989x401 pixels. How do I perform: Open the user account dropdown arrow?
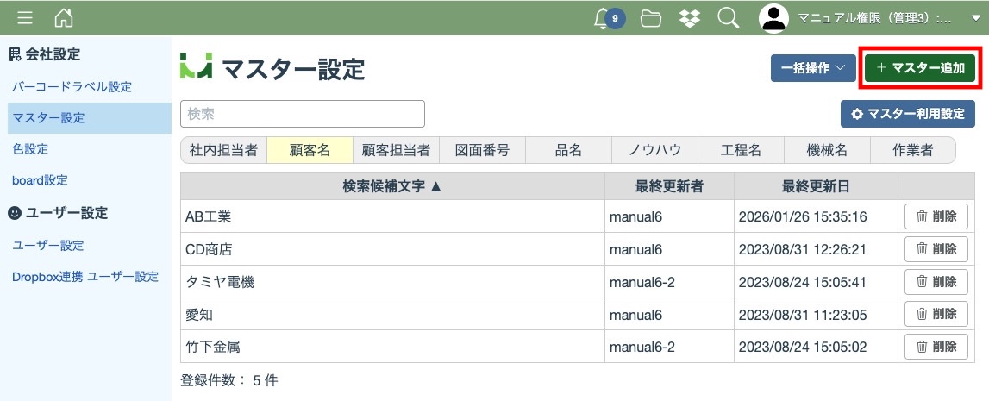975,19
